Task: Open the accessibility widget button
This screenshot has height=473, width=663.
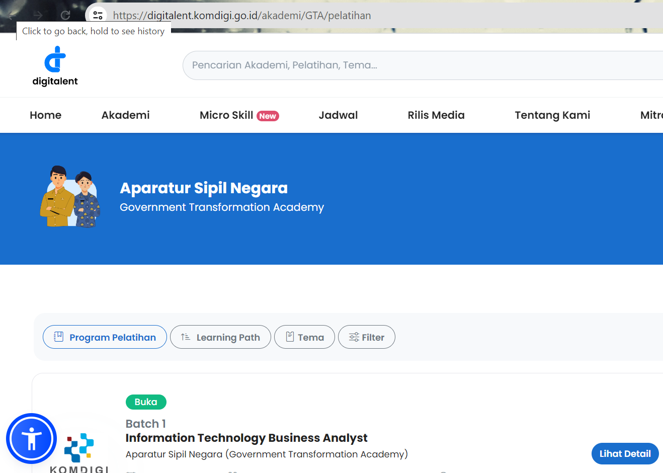Action: pos(31,438)
